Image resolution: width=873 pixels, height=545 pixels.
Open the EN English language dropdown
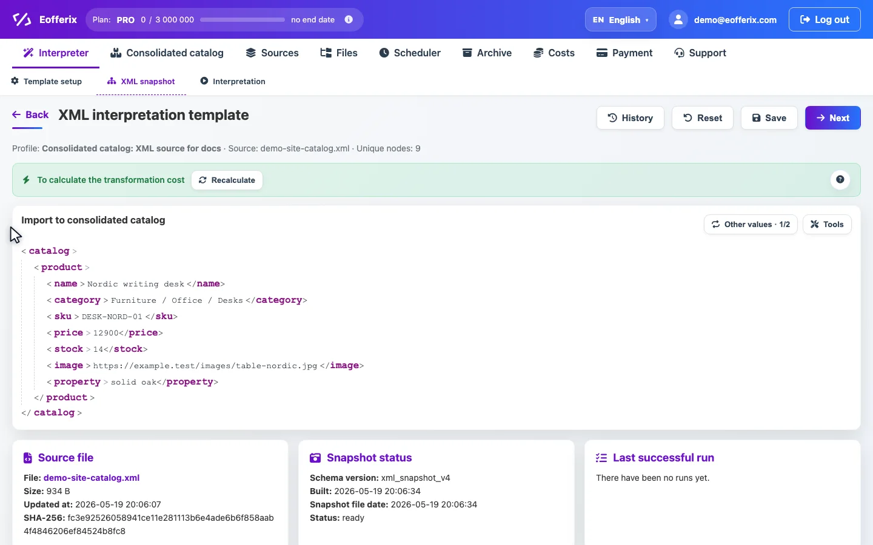(x=621, y=19)
